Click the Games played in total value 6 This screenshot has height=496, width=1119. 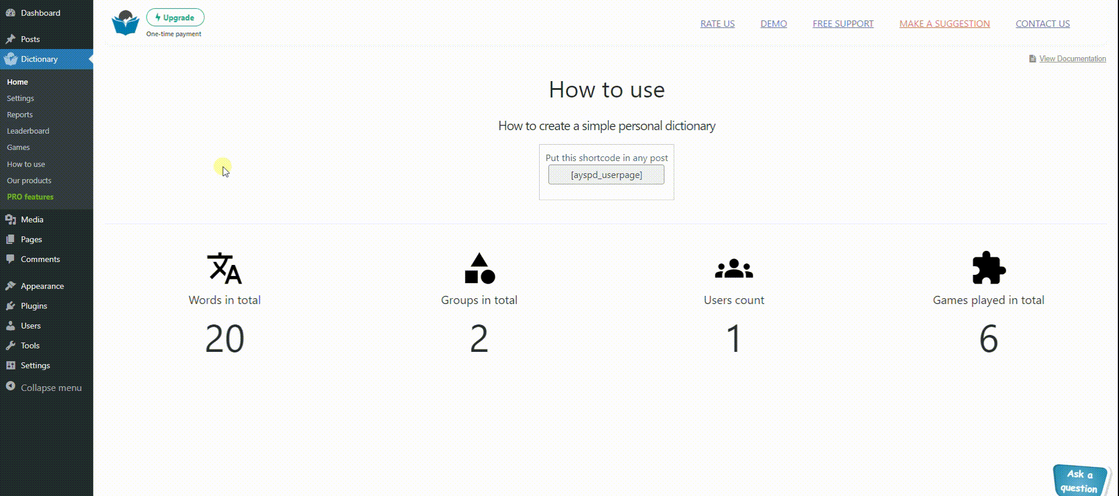click(x=988, y=339)
